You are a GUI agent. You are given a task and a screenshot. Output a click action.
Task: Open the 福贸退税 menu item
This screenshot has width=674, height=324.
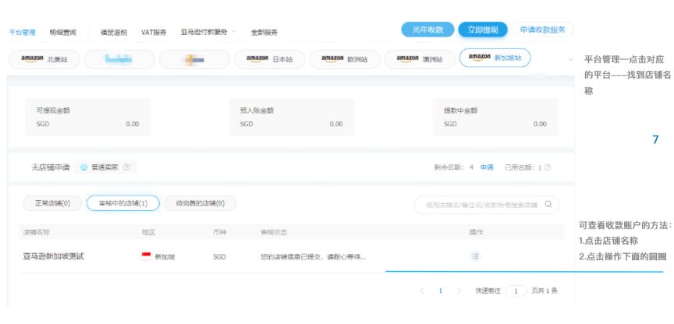(x=113, y=32)
